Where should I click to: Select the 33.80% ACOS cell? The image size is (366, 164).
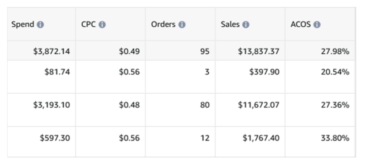tap(335, 138)
